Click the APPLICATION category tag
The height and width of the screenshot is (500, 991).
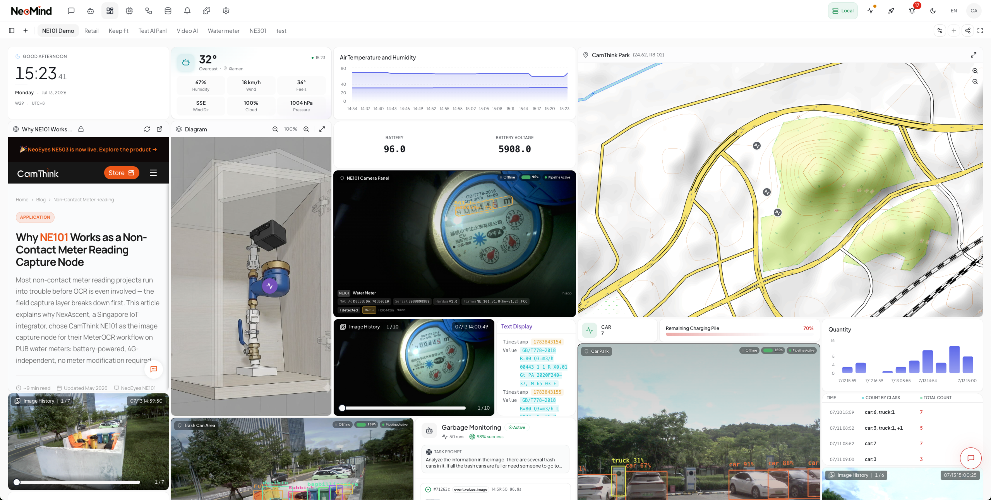[35, 217]
